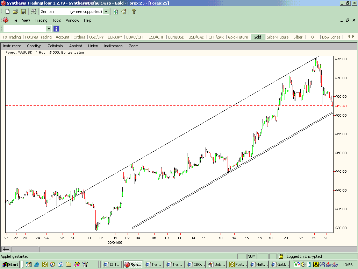The height and width of the screenshot is (269, 358).
Task: Open the Unb... taskbar button
Action: [x=217, y=264]
